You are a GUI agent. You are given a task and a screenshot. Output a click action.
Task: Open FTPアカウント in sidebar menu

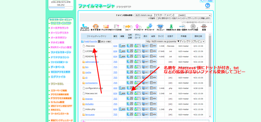60,57
